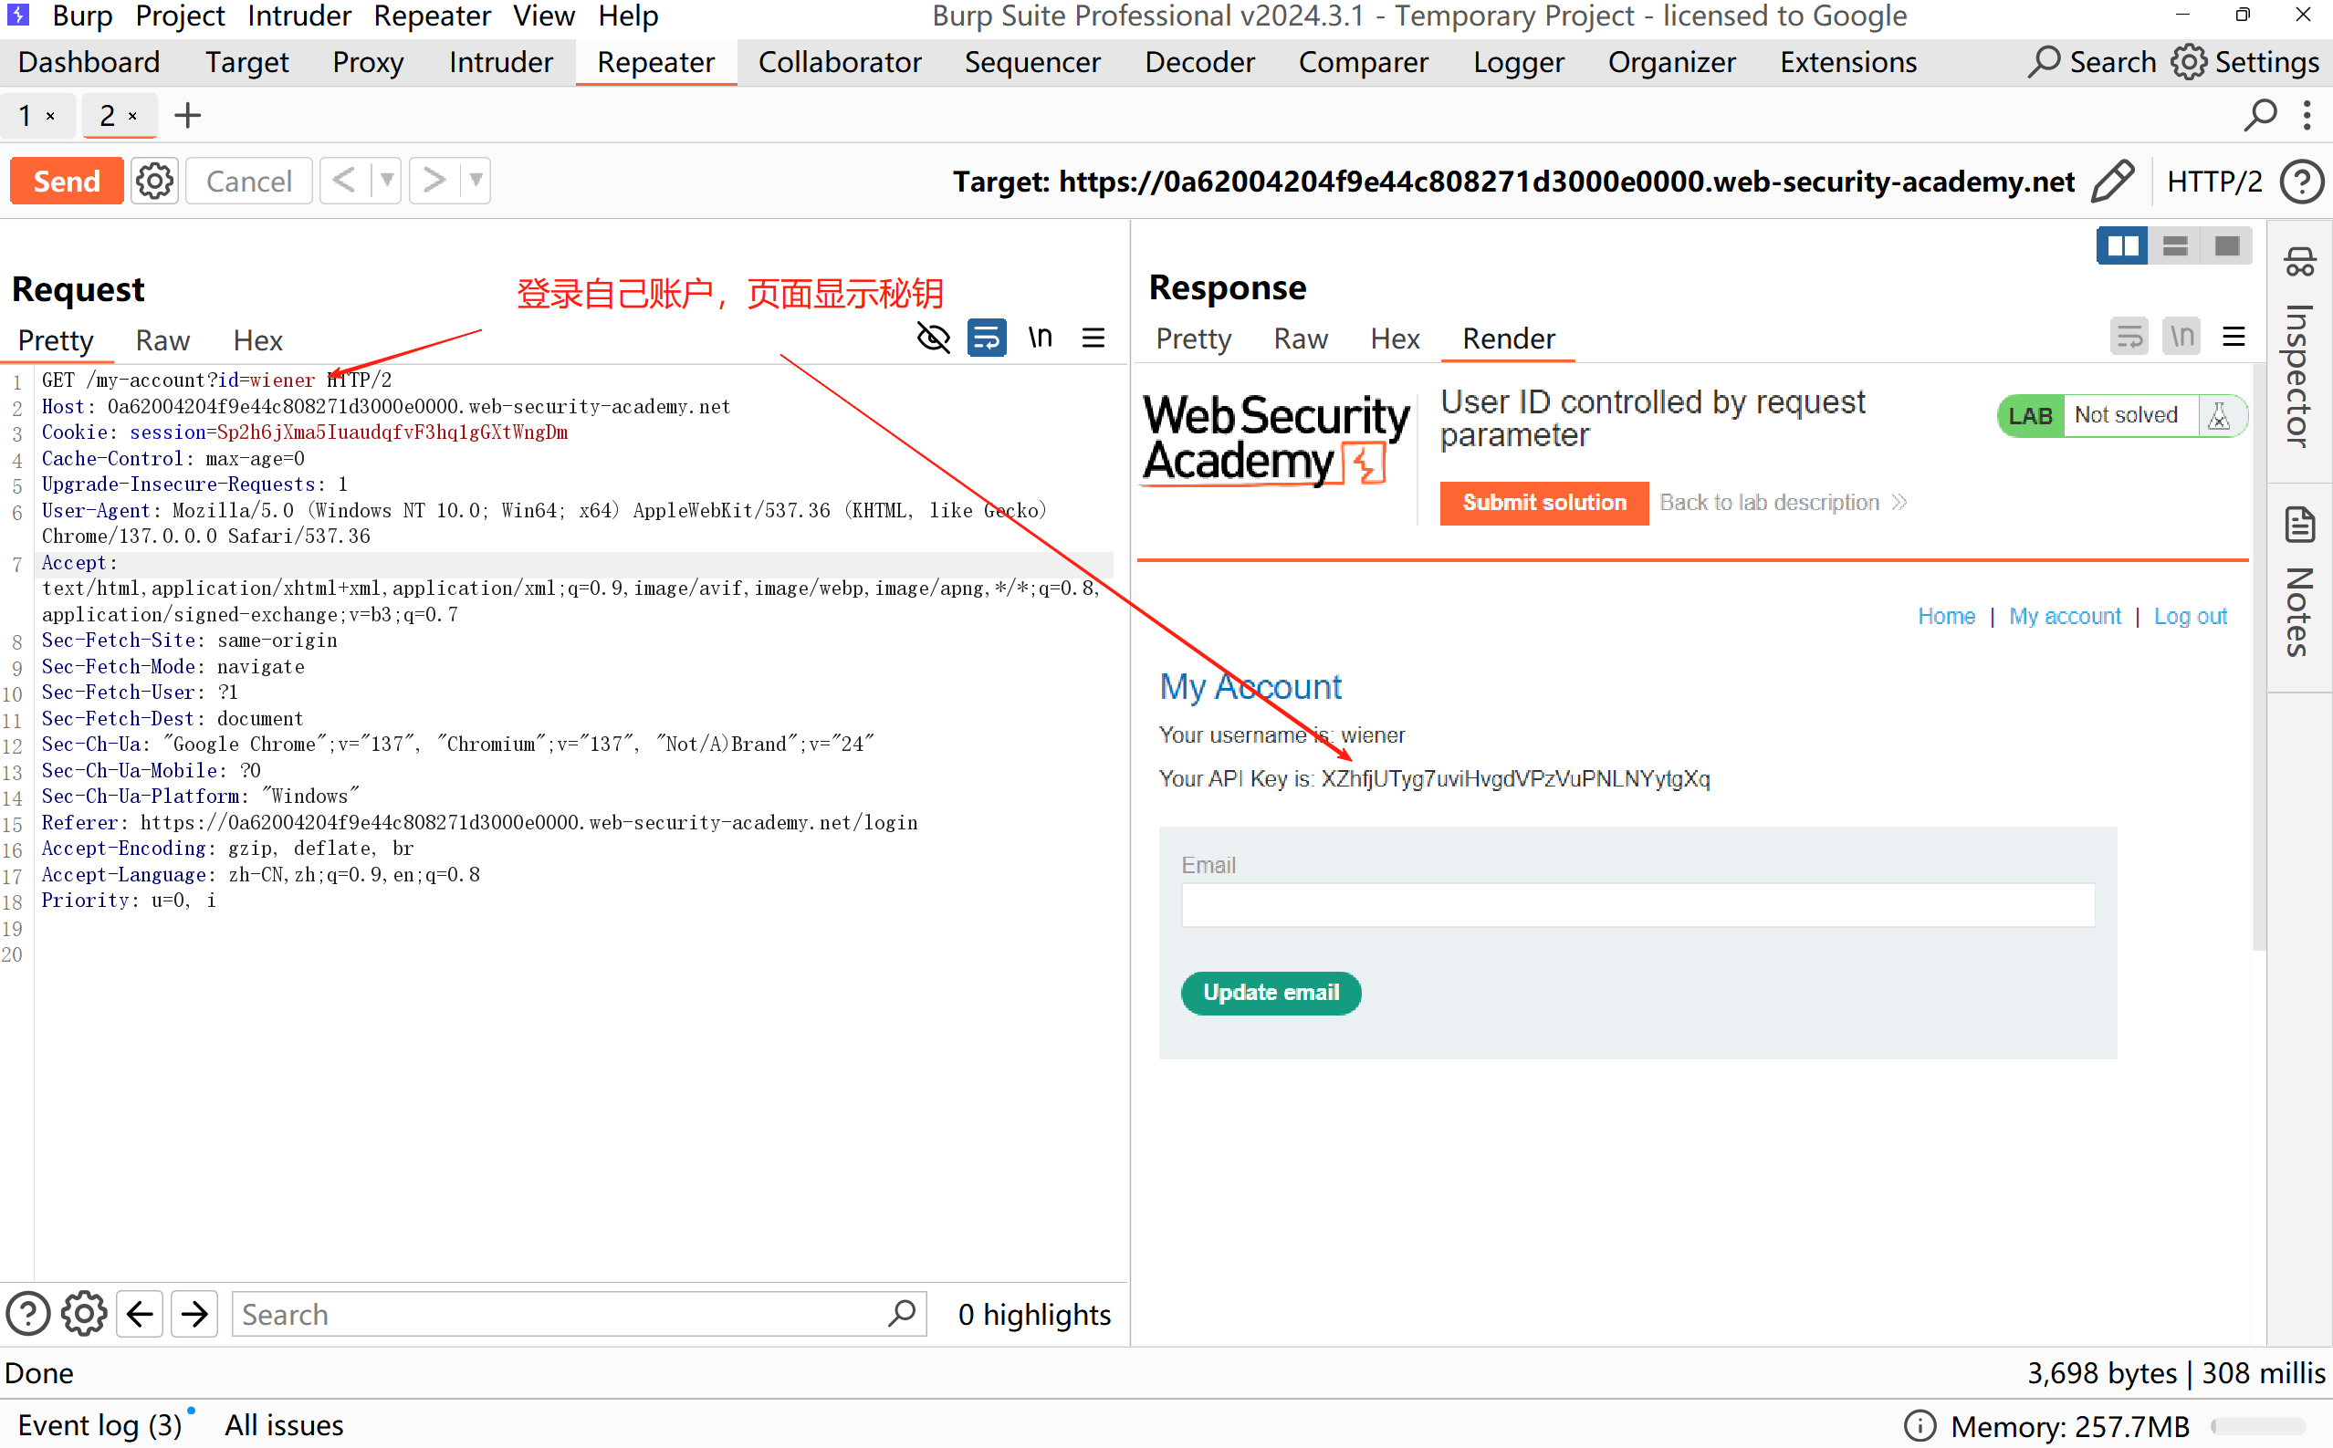Open Repeater tab options kebab menu
2333x1448 pixels.
click(x=2307, y=116)
